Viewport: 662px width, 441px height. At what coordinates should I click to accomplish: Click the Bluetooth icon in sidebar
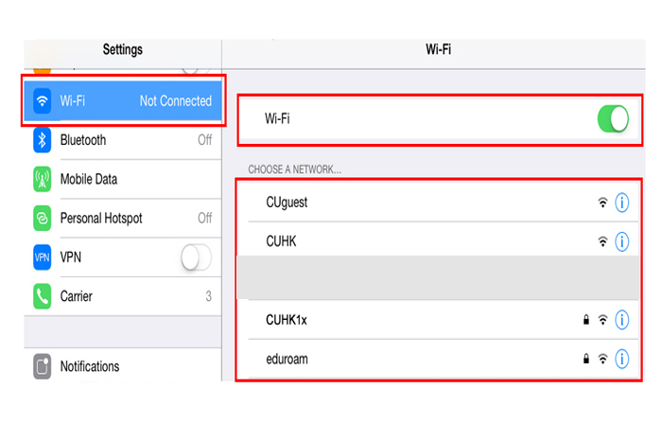tap(43, 140)
